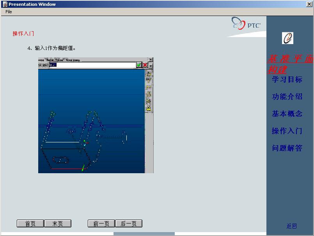This screenshot has width=314, height=236.
Task: Click the green checkmark accept icon
Action: pos(139,65)
